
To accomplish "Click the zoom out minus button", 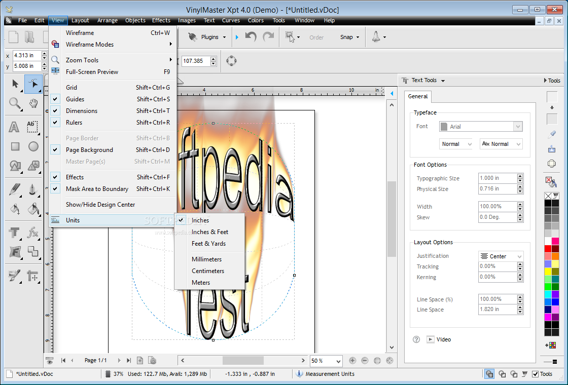I will 365,360.
